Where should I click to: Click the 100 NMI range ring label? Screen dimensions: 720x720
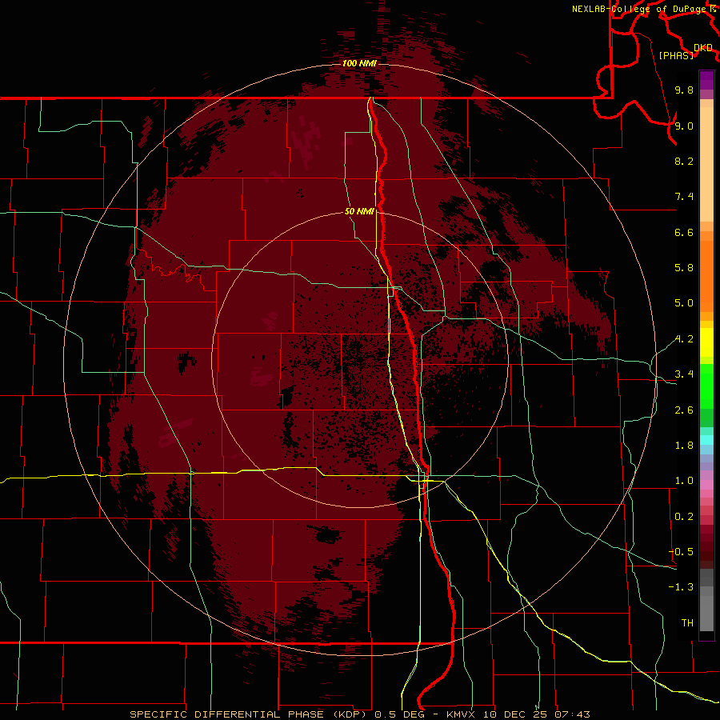click(359, 63)
